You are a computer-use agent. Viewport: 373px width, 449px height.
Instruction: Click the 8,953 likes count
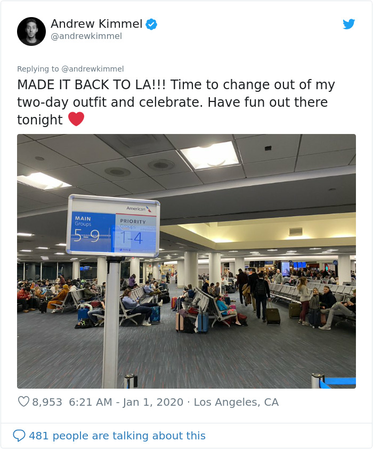coord(47,402)
